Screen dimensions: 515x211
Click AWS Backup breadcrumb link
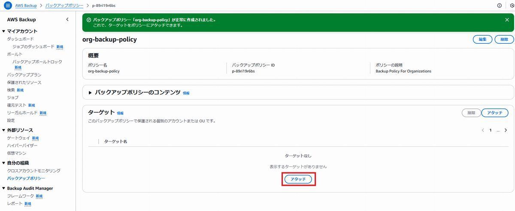pyautogui.click(x=26, y=6)
